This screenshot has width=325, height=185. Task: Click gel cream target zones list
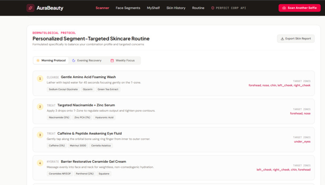pos(283,170)
